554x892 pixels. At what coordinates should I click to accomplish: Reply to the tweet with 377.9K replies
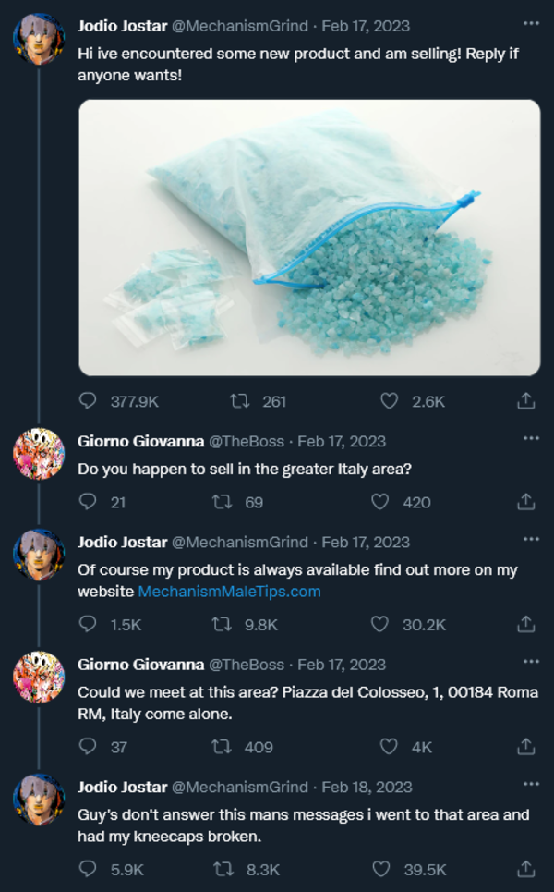89,401
